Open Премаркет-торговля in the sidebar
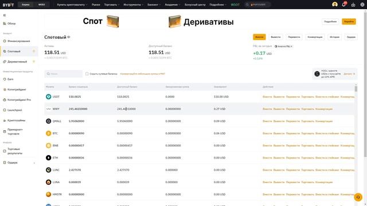Viewport: 367px width, 206px height. (x=13, y=132)
